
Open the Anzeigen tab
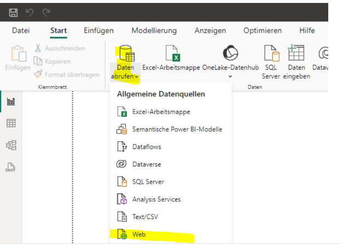(210, 31)
